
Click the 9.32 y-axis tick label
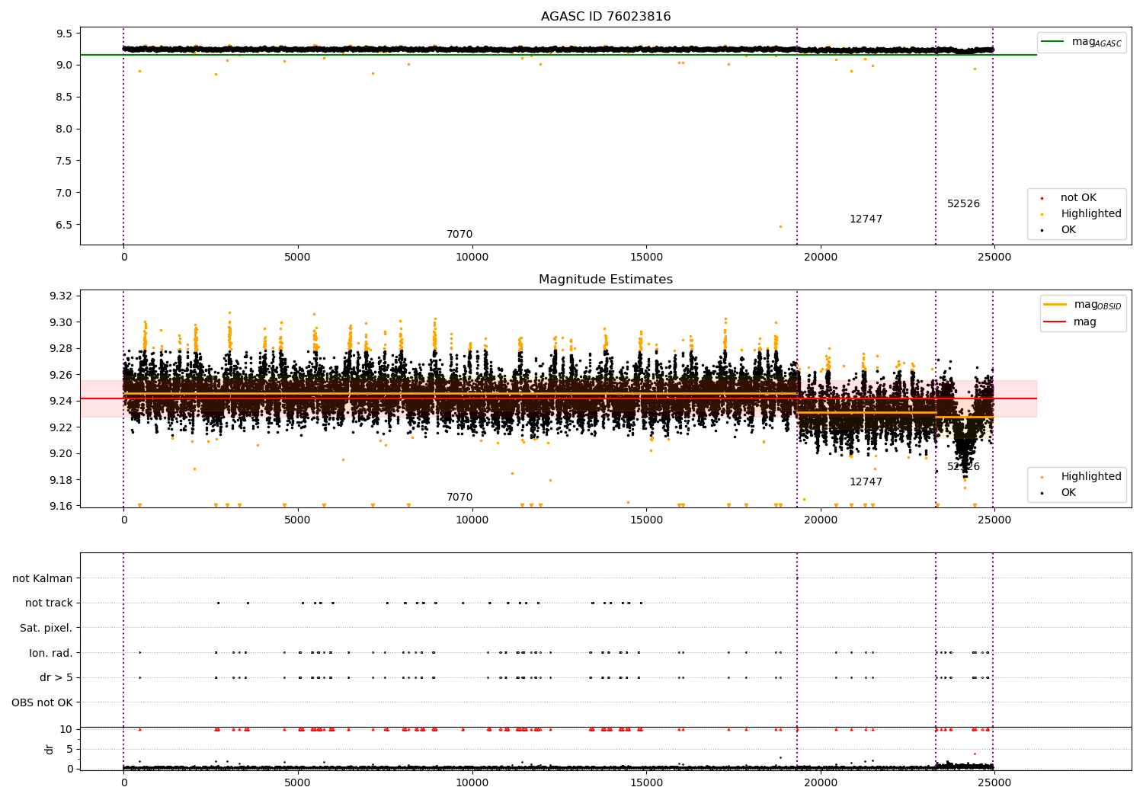tap(61, 296)
